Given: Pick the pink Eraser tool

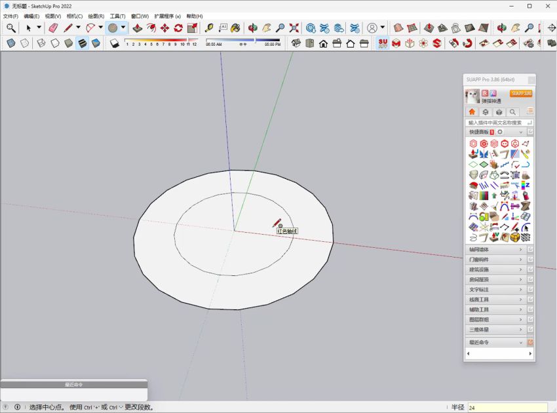Looking at the screenshot, I should (53, 28).
